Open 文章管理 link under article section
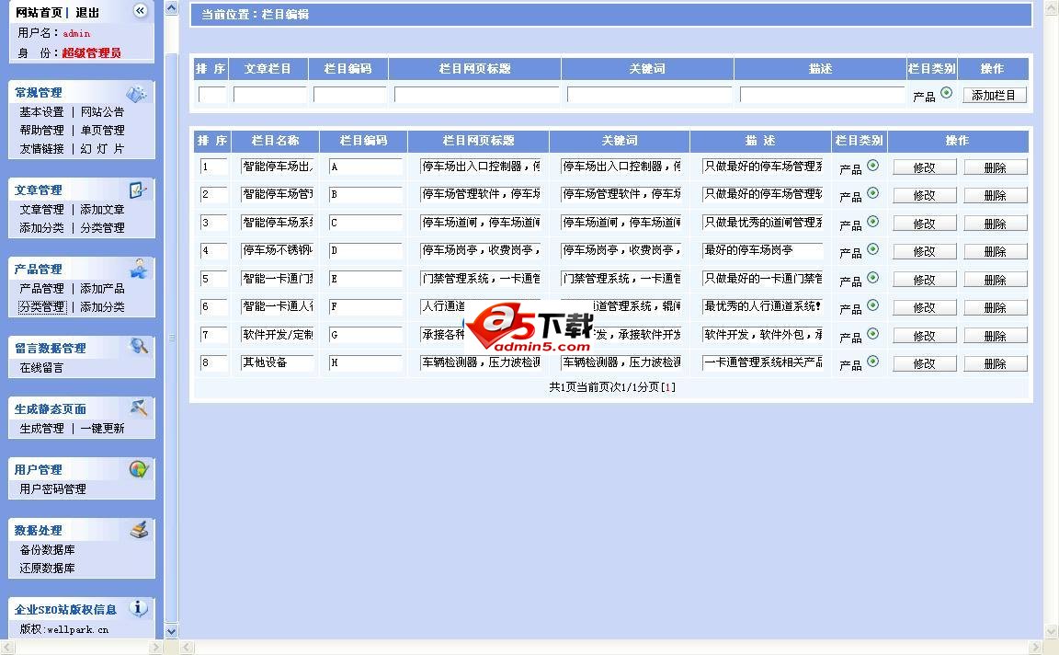 [42, 210]
